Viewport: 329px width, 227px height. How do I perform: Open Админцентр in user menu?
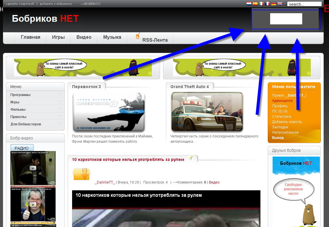click(x=282, y=101)
